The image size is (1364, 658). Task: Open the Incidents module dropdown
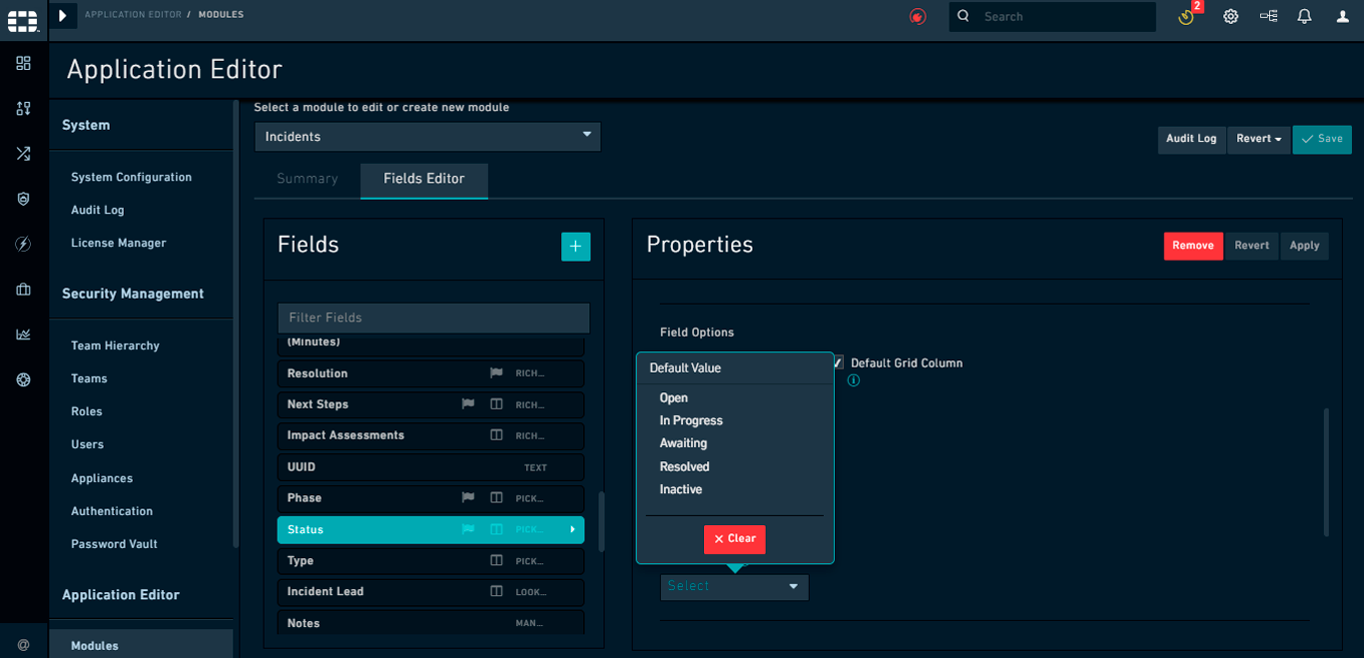click(427, 137)
